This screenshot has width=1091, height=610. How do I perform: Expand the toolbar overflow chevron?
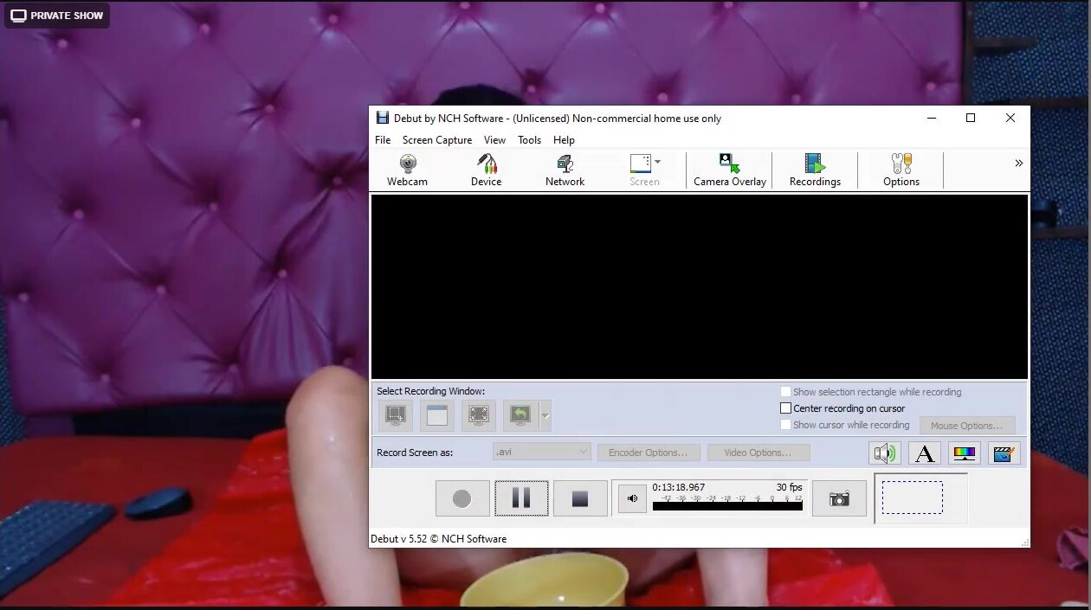click(x=1018, y=164)
